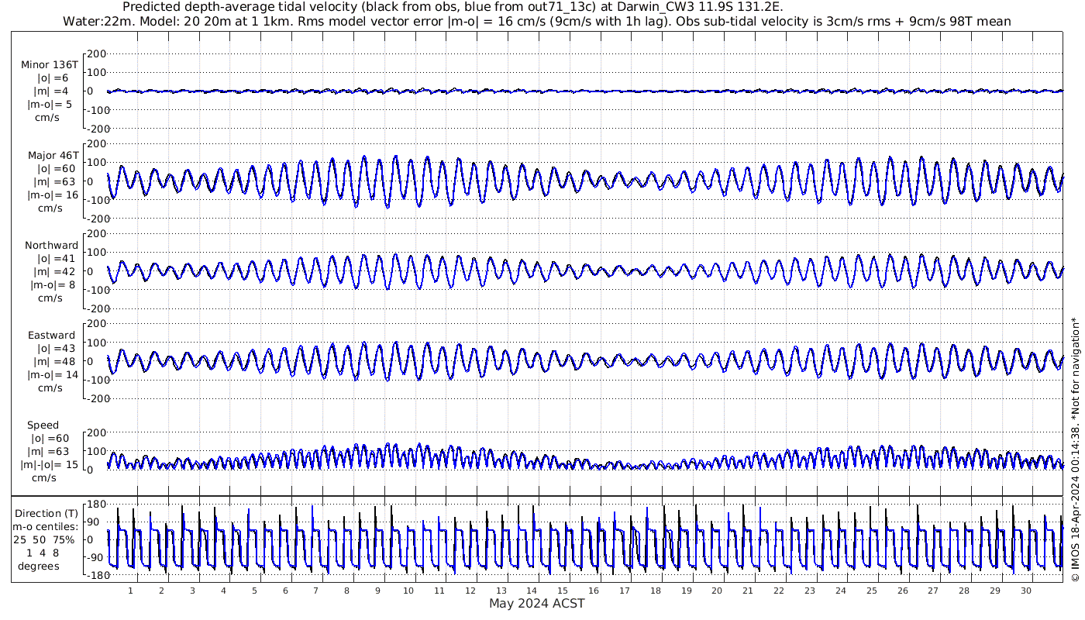Click the 'May 2024 ACST' axis title

point(537,603)
